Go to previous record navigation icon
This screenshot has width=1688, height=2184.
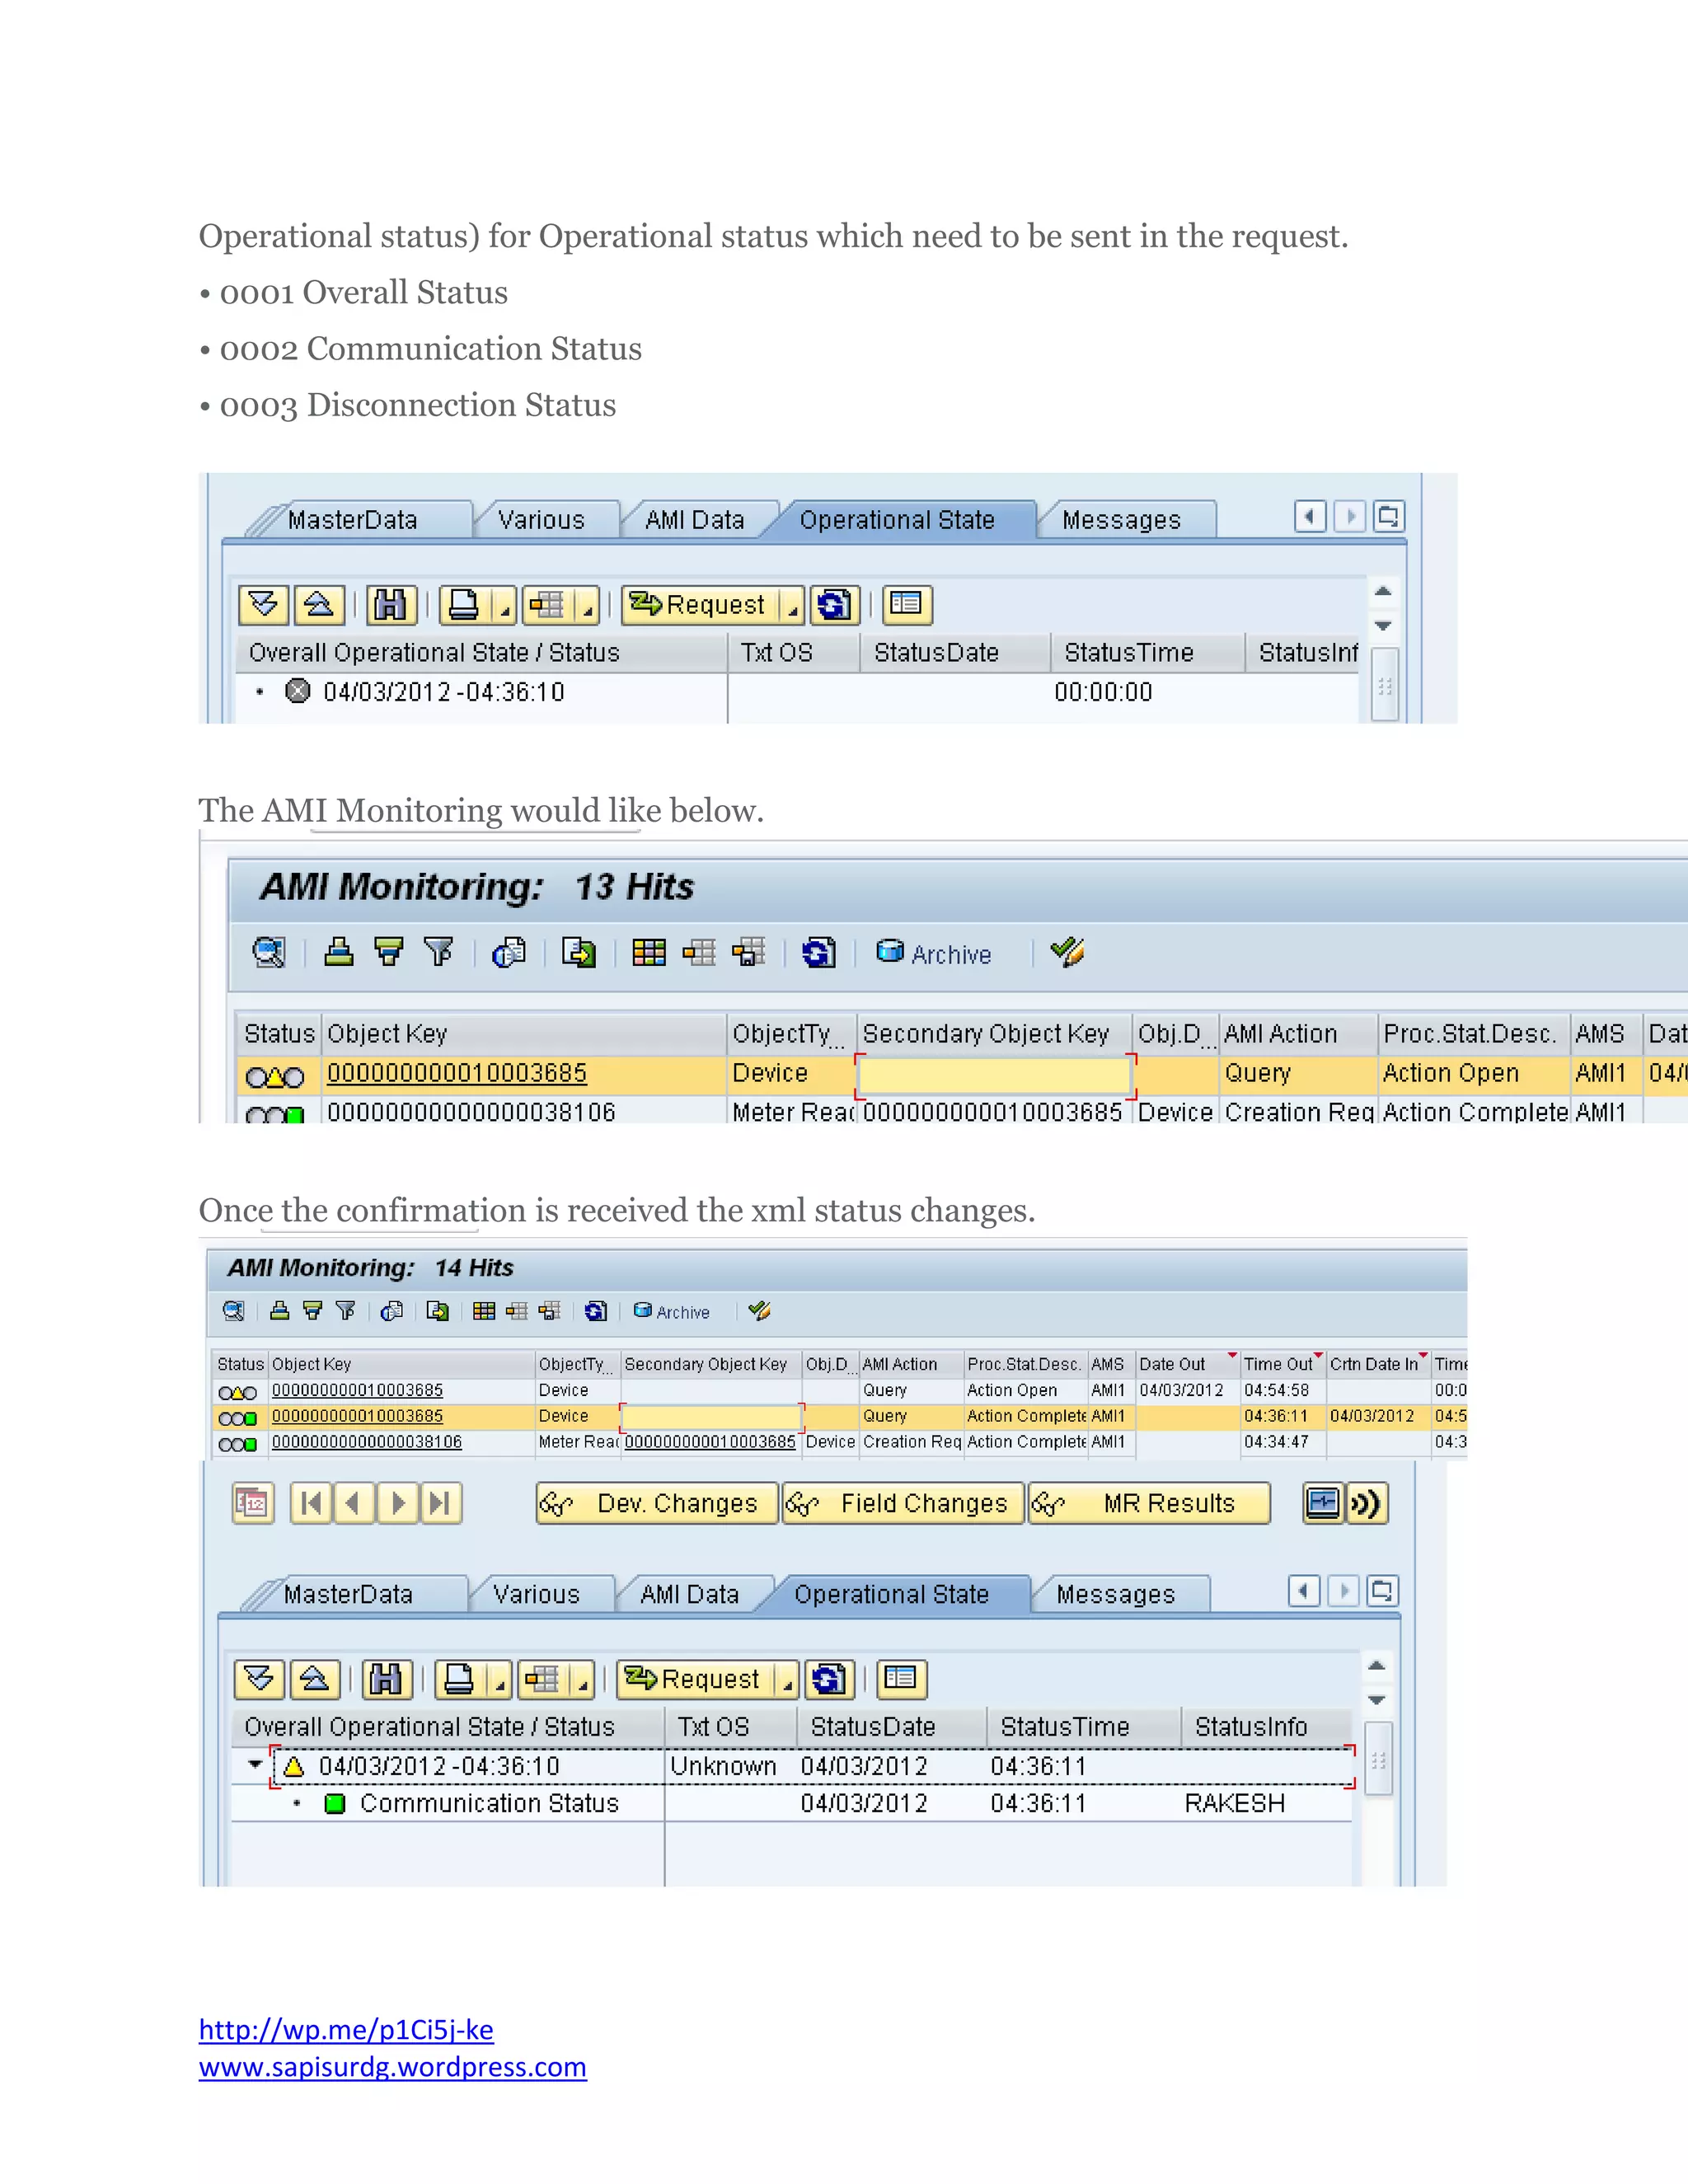tap(354, 1503)
